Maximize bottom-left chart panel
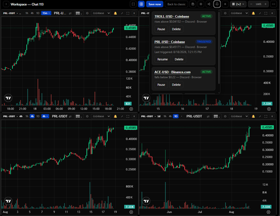The image size is (280, 216). [128, 116]
